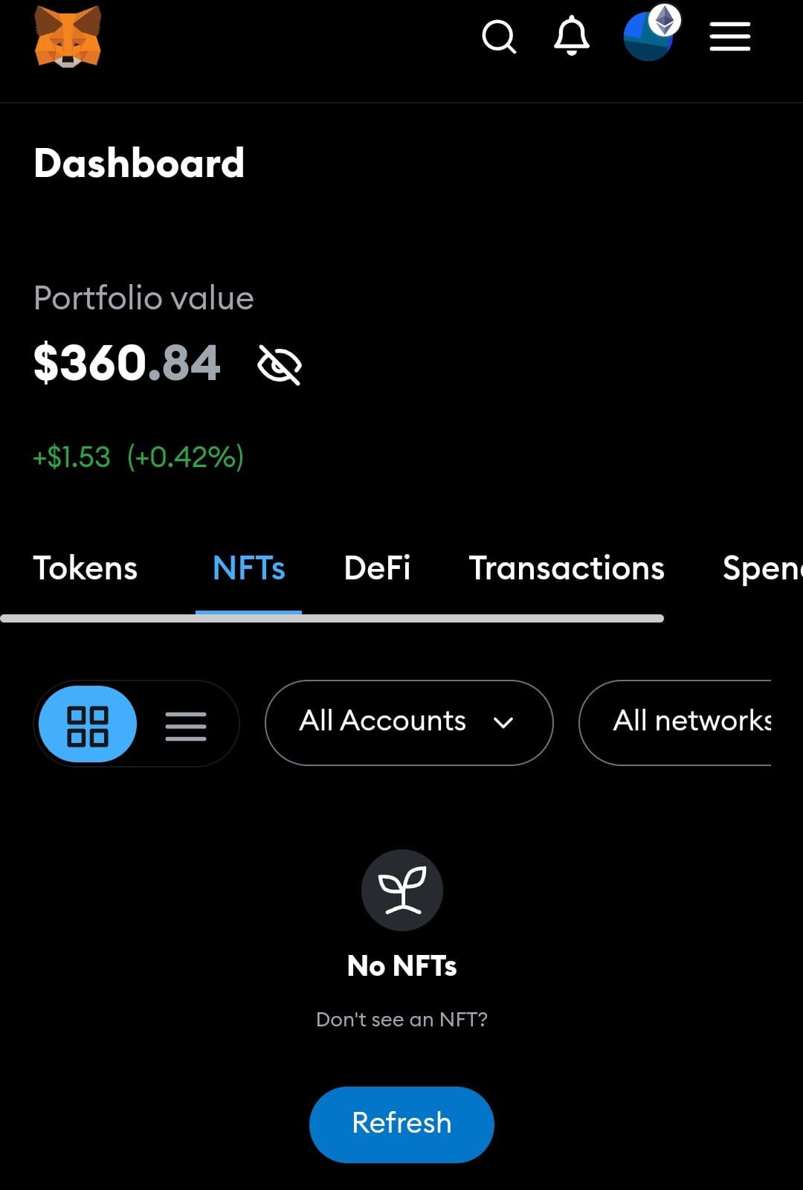Click the No NFTs sprout icon
Image resolution: width=803 pixels, height=1190 pixels.
[x=401, y=890]
